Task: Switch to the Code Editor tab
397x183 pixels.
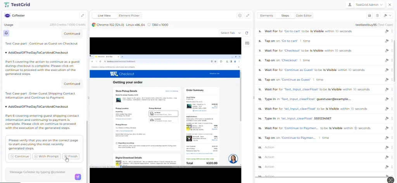Action: click(304, 15)
